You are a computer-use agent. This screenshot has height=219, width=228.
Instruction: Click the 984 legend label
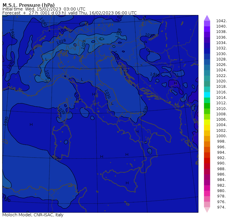[x=222, y=180]
